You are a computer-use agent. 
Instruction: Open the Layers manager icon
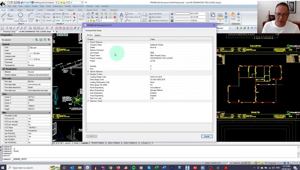tap(82, 16)
